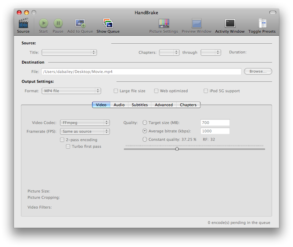Click the 'RF: 32' value text
Viewport: 293px width, 247px height.
209,139
